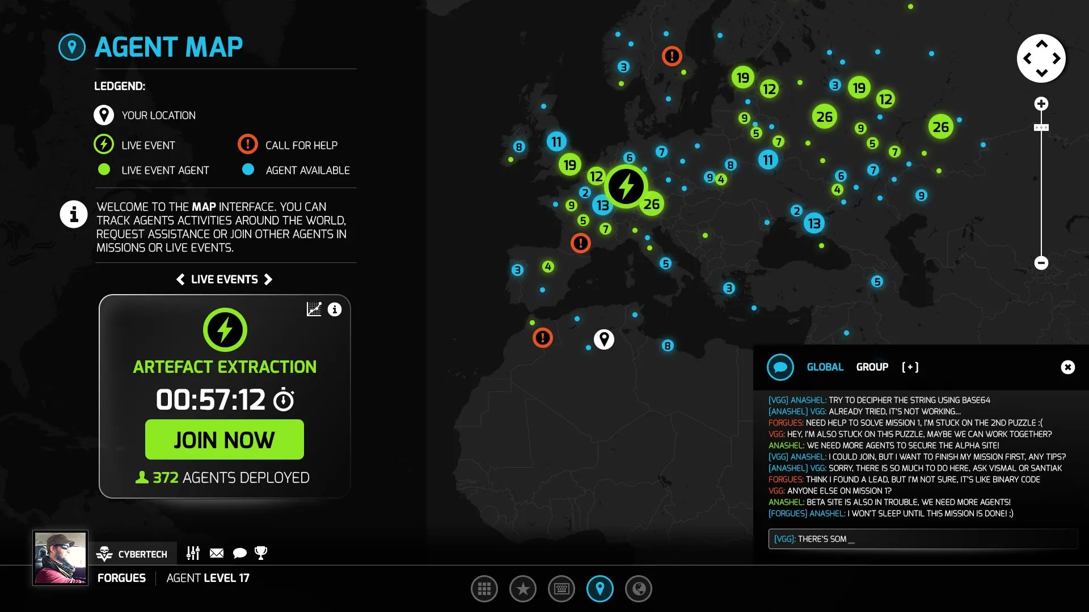The height and width of the screenshot is (612, 1089).
Task: Browse next live event with the right arrow
Action: [268, 279]
